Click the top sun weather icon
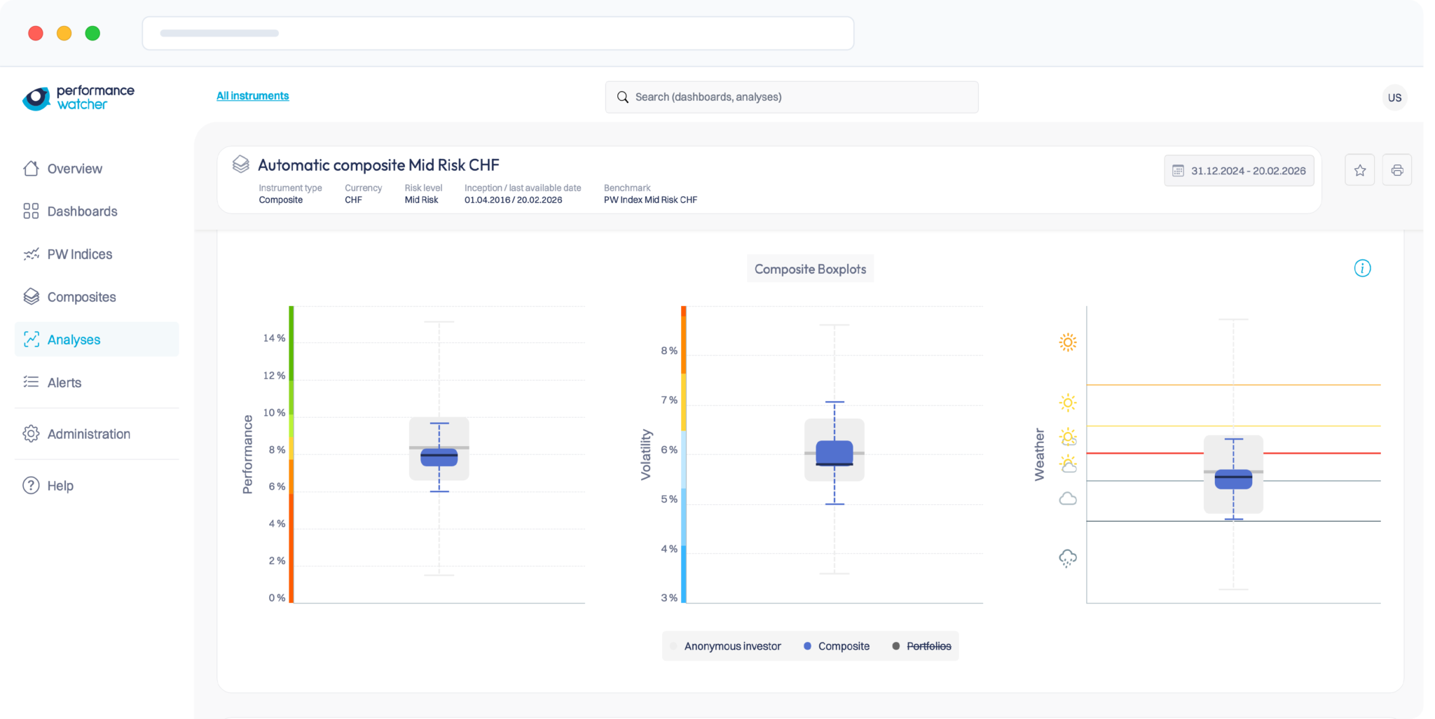 (x=1067, y=342)
